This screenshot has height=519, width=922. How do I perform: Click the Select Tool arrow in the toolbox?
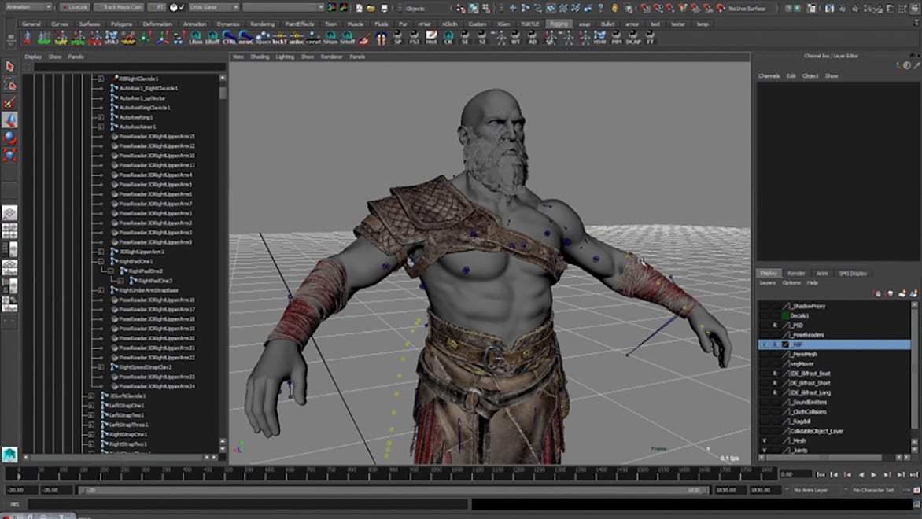click(9, 67)
